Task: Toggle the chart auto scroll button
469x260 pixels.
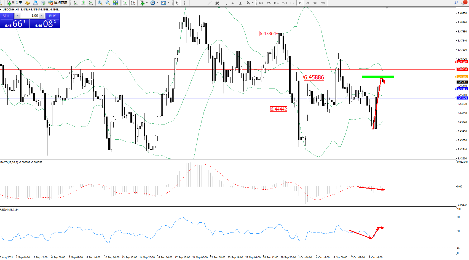Action: (125, 3)
